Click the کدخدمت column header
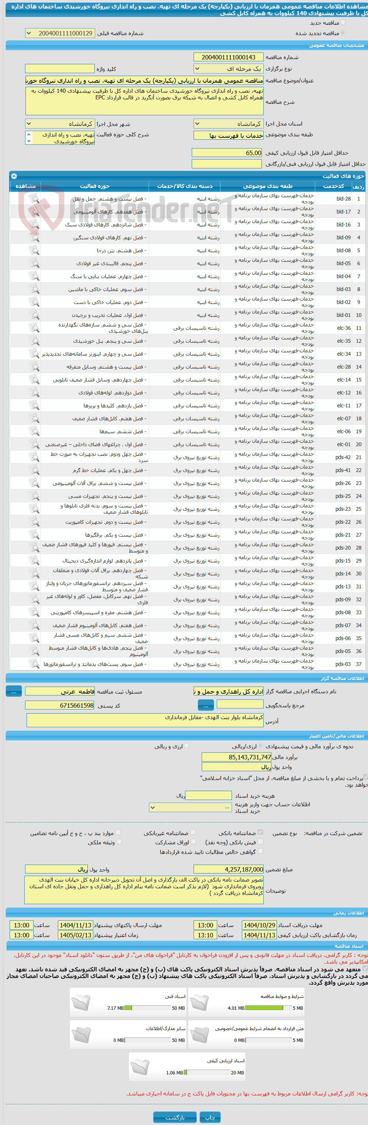 333,186
